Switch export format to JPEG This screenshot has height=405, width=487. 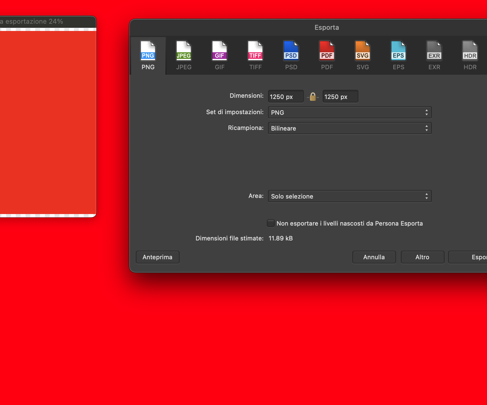pos(184,55)
